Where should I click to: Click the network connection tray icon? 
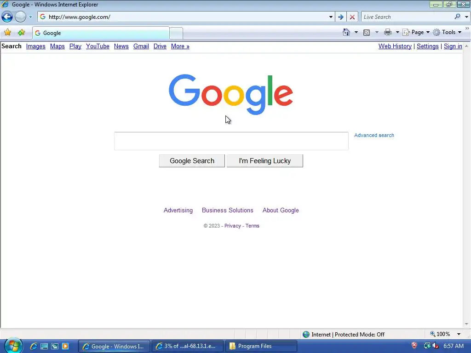click(426, 346)
